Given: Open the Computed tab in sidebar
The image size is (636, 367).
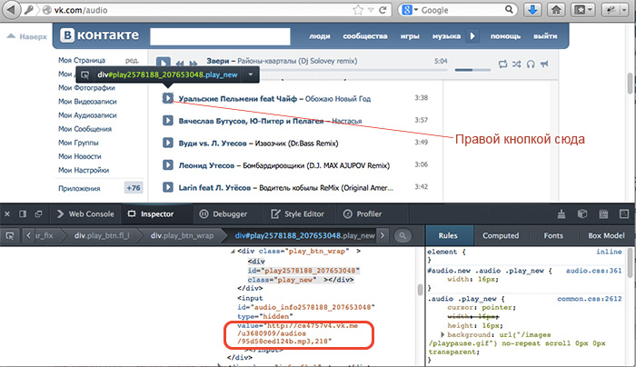Looking at the screenshot, I should [x=501, y=235].
